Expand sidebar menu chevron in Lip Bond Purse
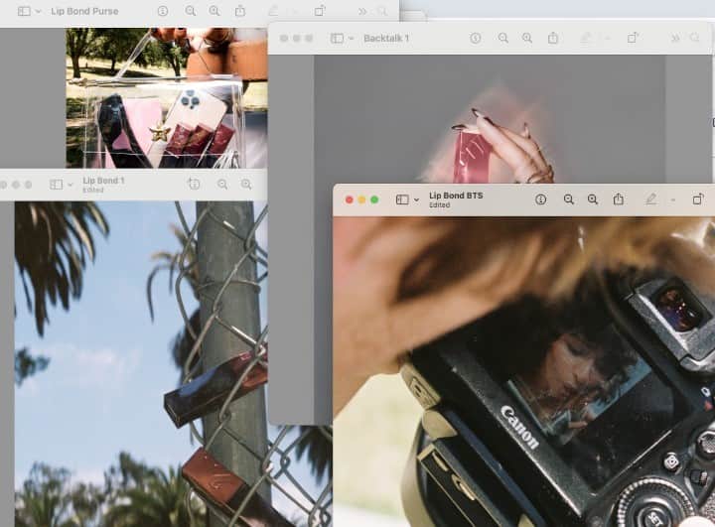The image size is (715, 527). pyautogui.click(x=39, y=11)
